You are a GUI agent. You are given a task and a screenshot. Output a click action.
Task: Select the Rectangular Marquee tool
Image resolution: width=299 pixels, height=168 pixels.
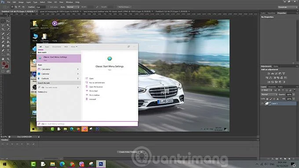3,21
